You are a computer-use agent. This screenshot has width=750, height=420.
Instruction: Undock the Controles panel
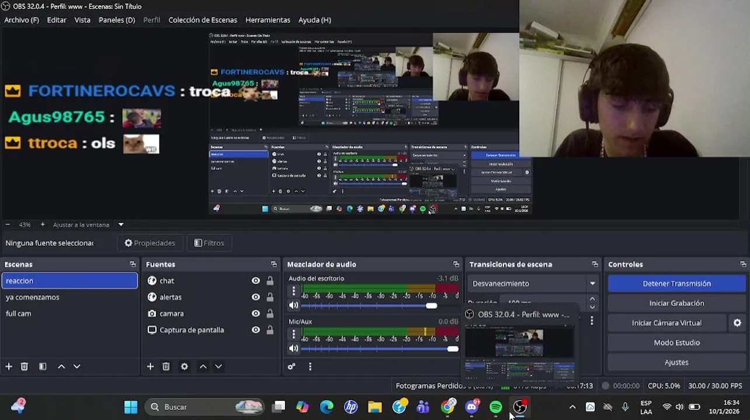[743, 264]
